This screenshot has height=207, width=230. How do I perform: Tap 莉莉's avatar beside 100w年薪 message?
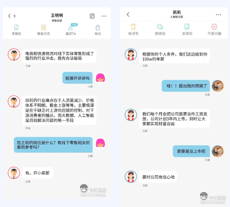click(131, 54)
